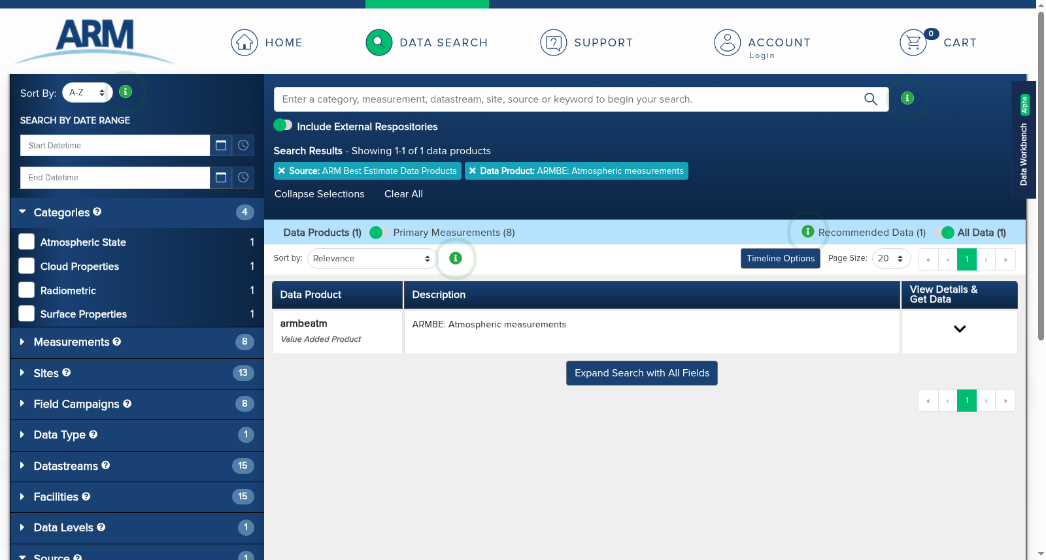Click Timeline Options button
Screen dimensions: 1046x560
pos(781,258)
